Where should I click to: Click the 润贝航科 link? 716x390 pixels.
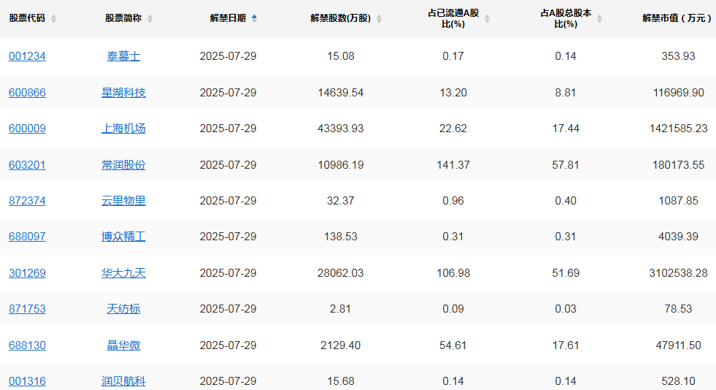[x=123, y=381]
